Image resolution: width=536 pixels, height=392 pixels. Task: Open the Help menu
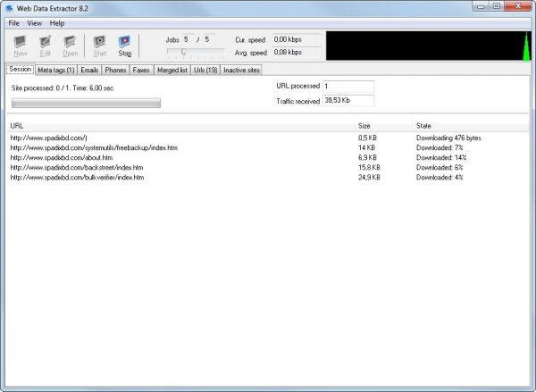(57, 23)
